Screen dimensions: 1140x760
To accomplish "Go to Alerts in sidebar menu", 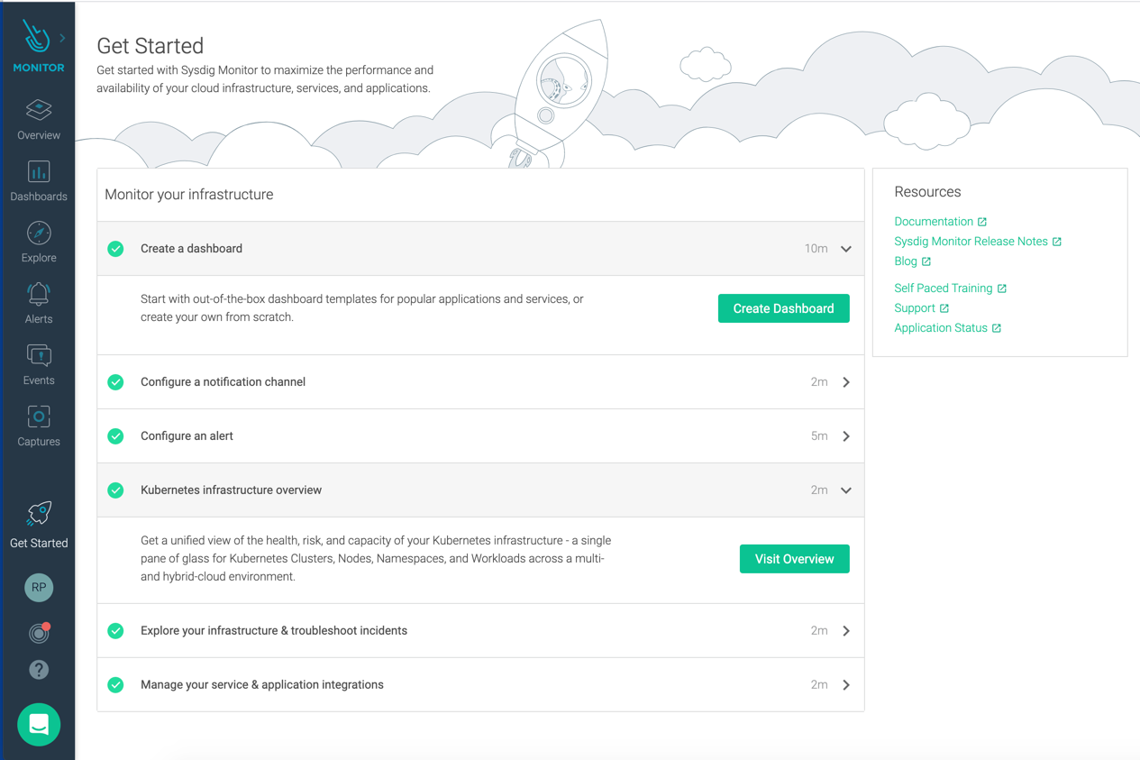I will (39, 319).
